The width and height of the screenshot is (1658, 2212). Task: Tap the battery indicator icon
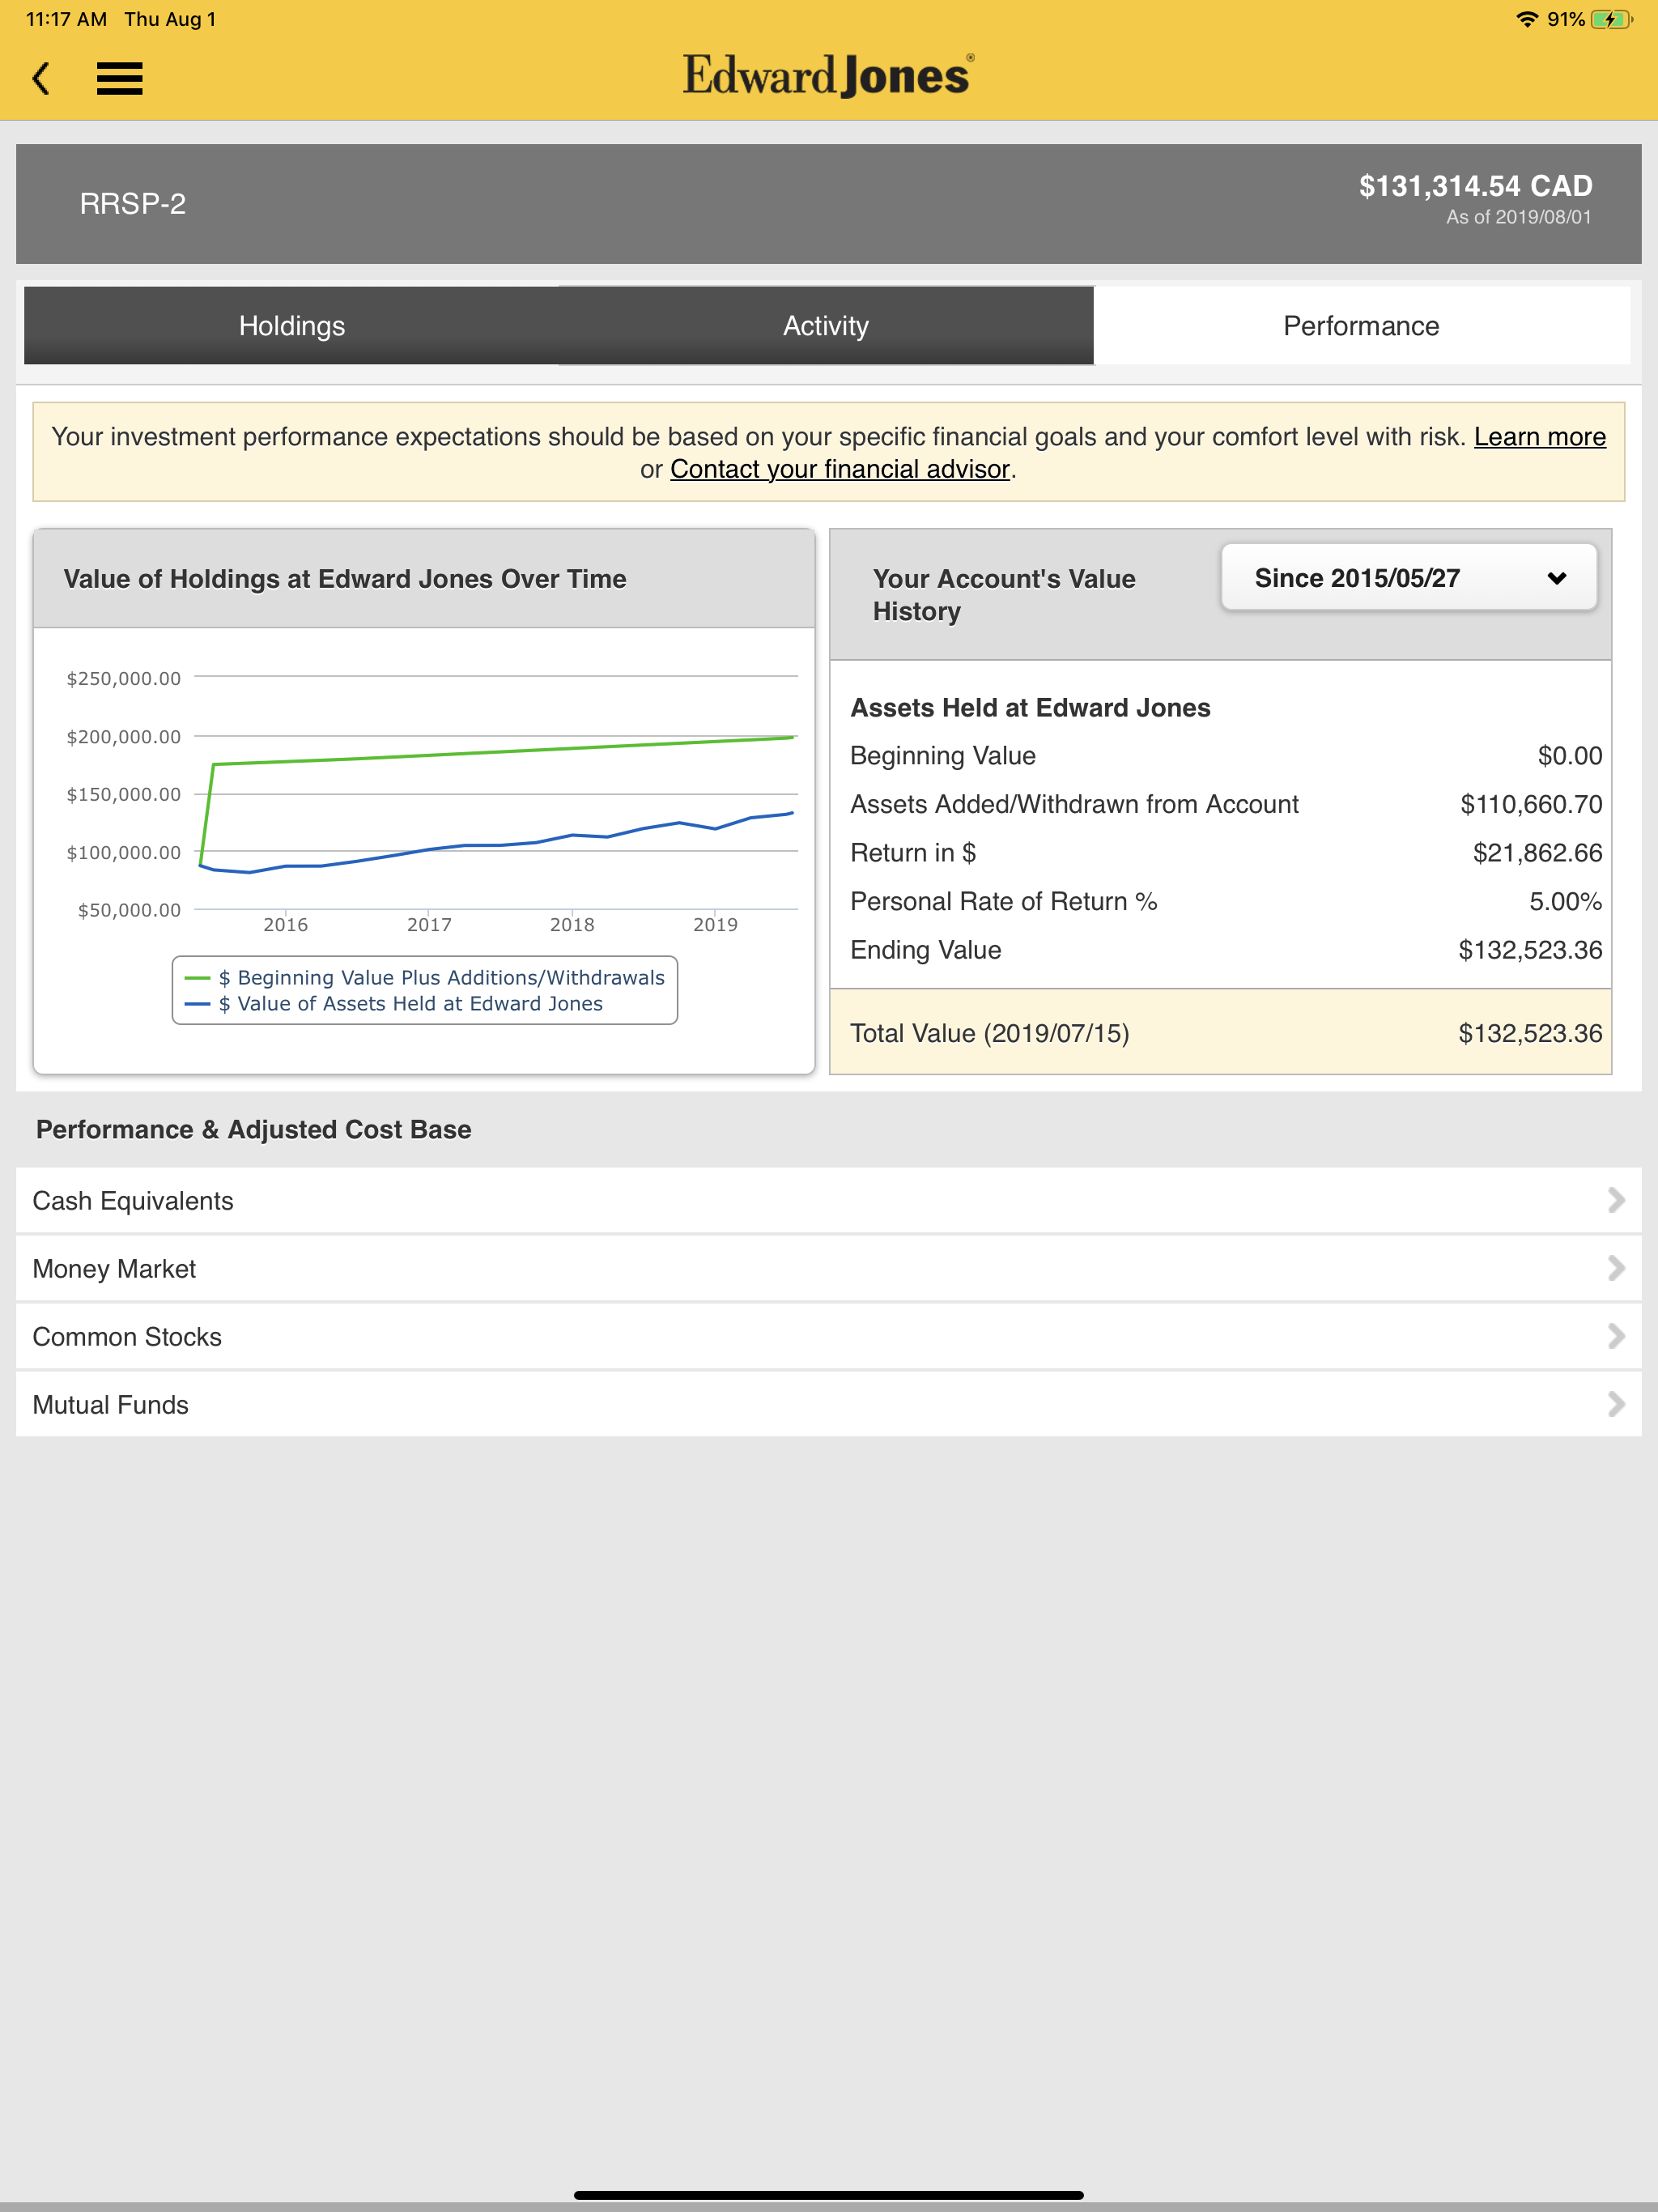tap(1611, 19)
